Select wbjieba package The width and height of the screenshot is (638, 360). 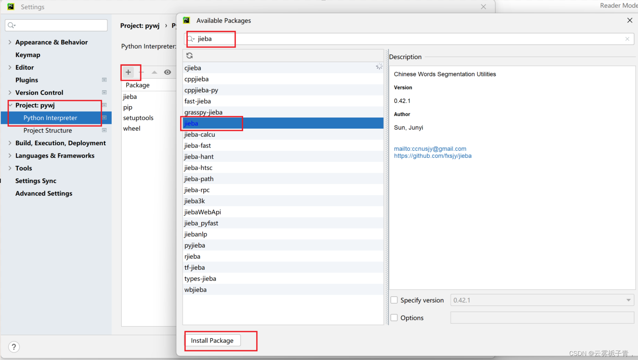pyautogui.click(x=283, y=289)
